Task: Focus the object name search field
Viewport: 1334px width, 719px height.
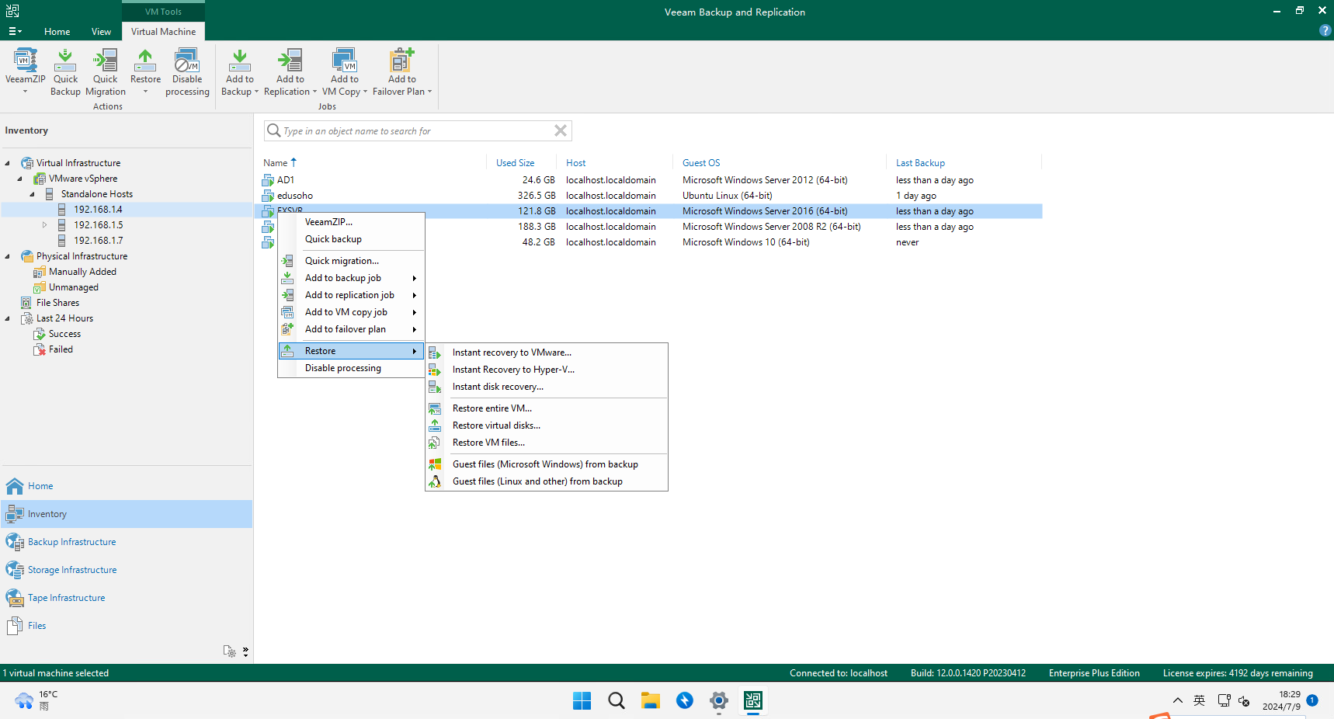Action: pyautogui.click(x=416, y=131)
